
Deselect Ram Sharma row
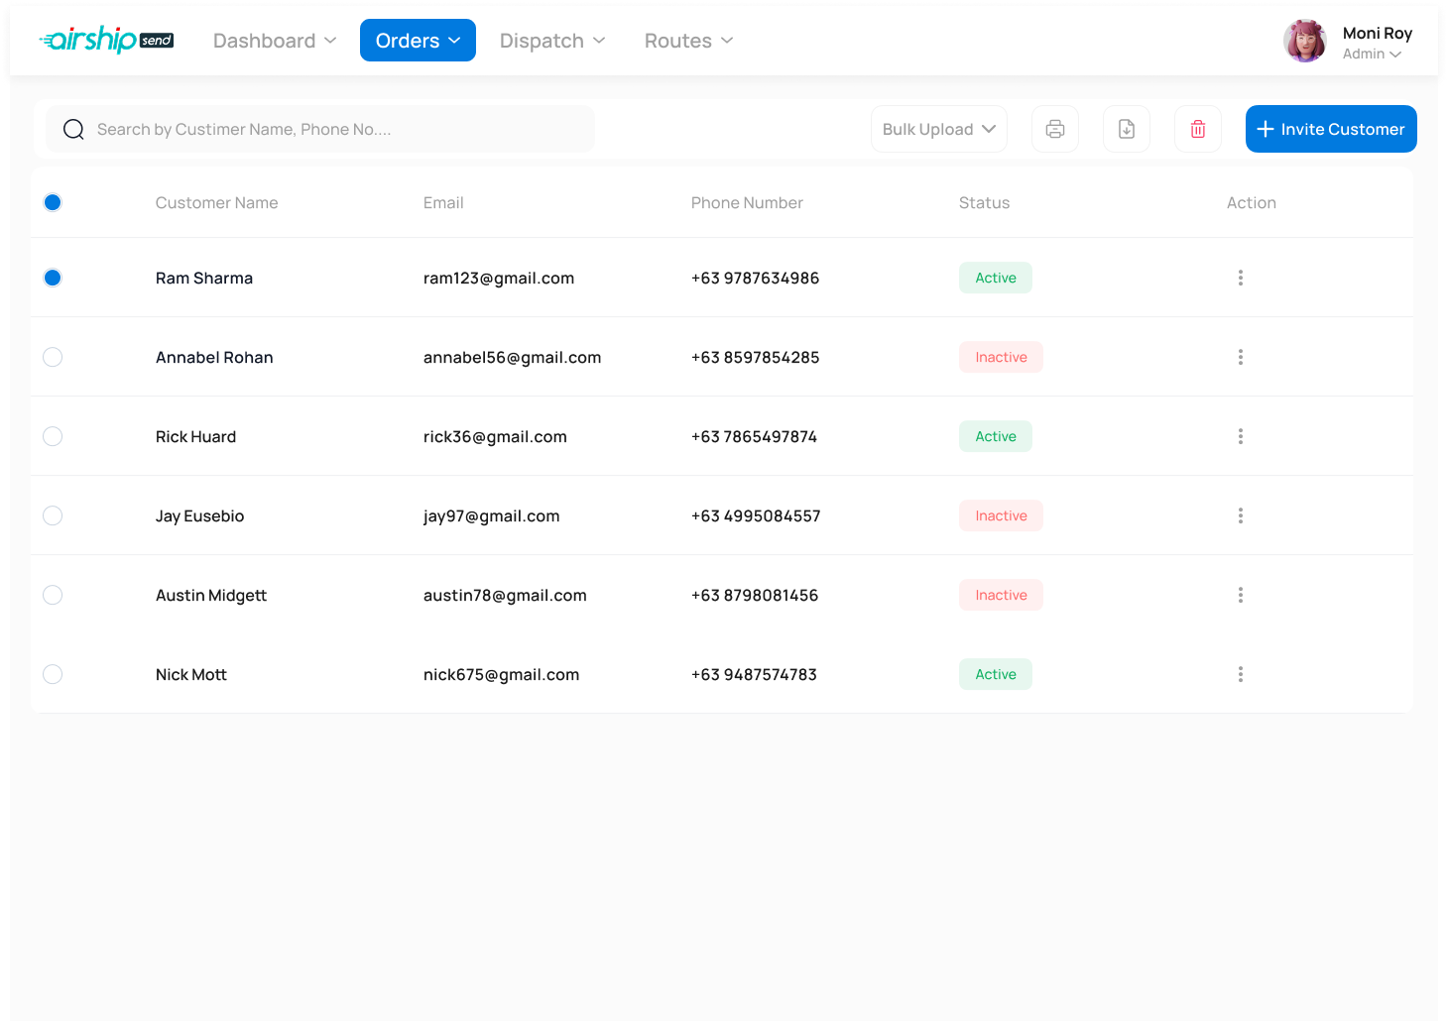(53, 278)
